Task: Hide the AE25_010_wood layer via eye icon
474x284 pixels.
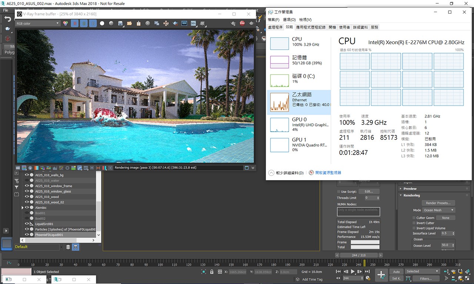Action: [27, 197]
